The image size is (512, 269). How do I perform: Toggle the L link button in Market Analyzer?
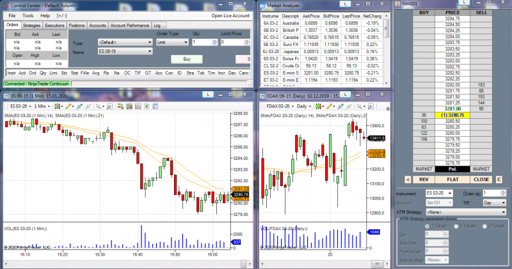(x=345, y=4)
